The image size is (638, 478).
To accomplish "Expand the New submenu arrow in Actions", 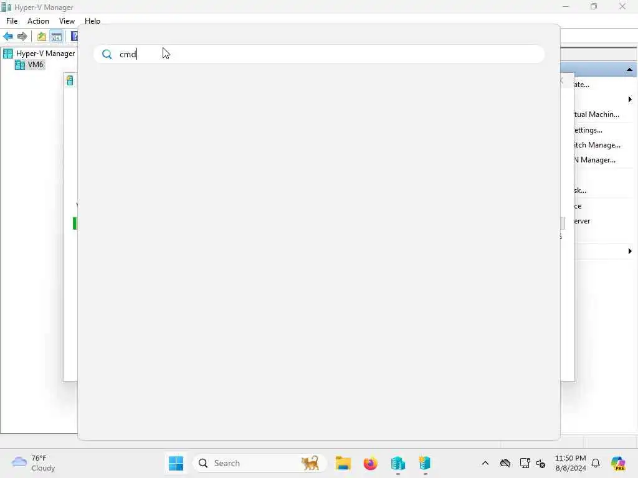I will pyautogui.click(x=630, y=99).
